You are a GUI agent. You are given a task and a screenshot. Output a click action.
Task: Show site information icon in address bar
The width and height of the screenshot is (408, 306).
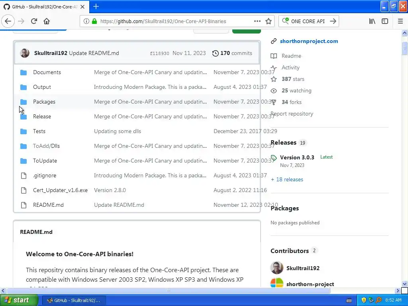click(86, 21)
